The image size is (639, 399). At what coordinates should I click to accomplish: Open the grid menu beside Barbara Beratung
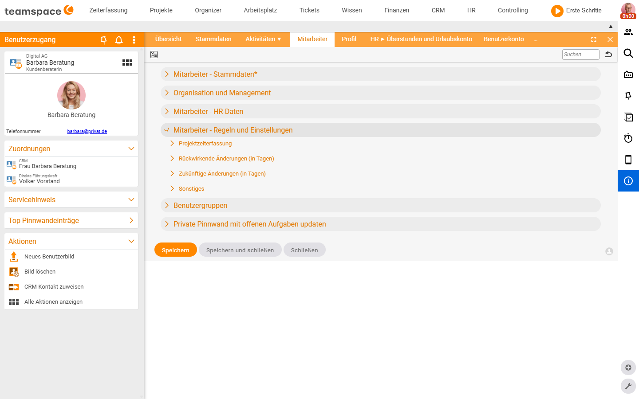click(127, 63)
